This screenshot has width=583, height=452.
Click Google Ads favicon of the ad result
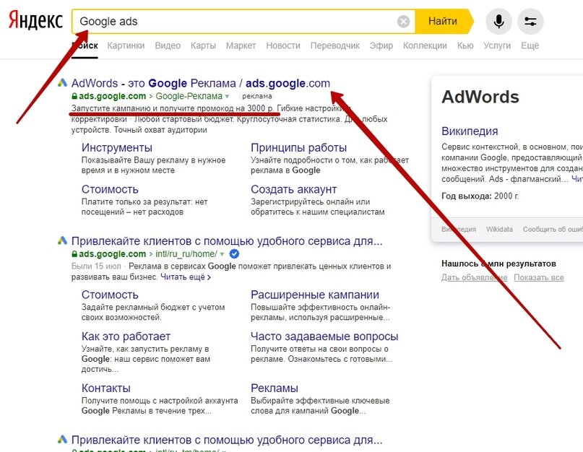coord(62,83)
